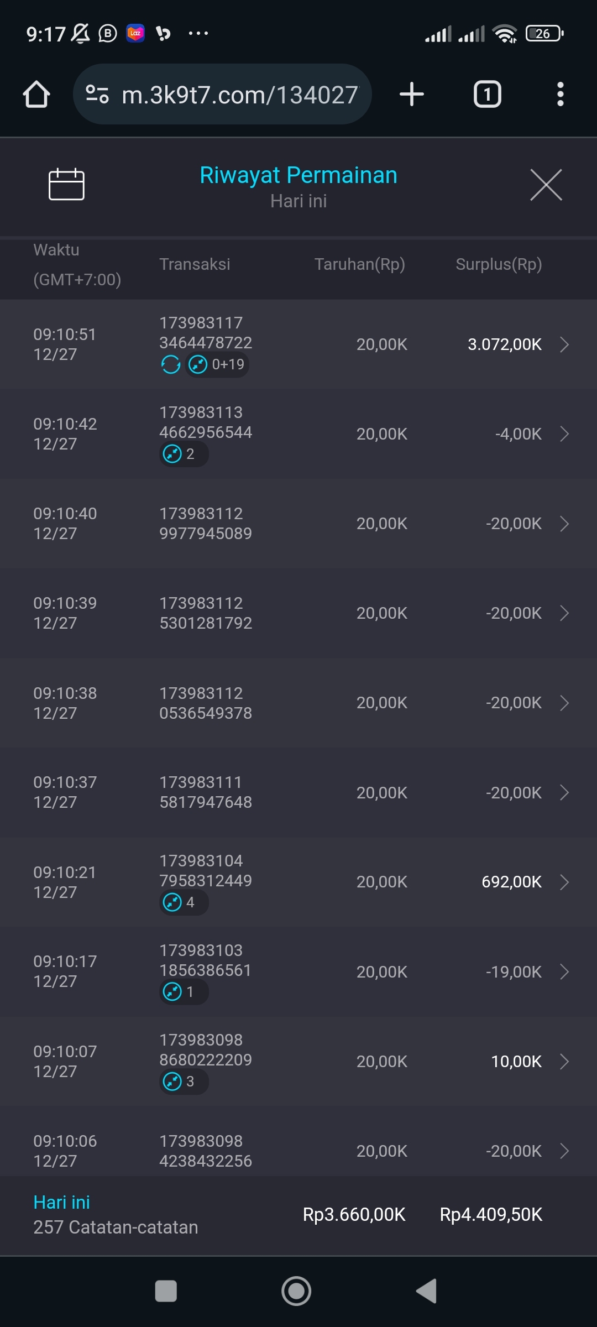597x1327 pixels.
Task: Tap the browser home icon
Action: [36, 95]
